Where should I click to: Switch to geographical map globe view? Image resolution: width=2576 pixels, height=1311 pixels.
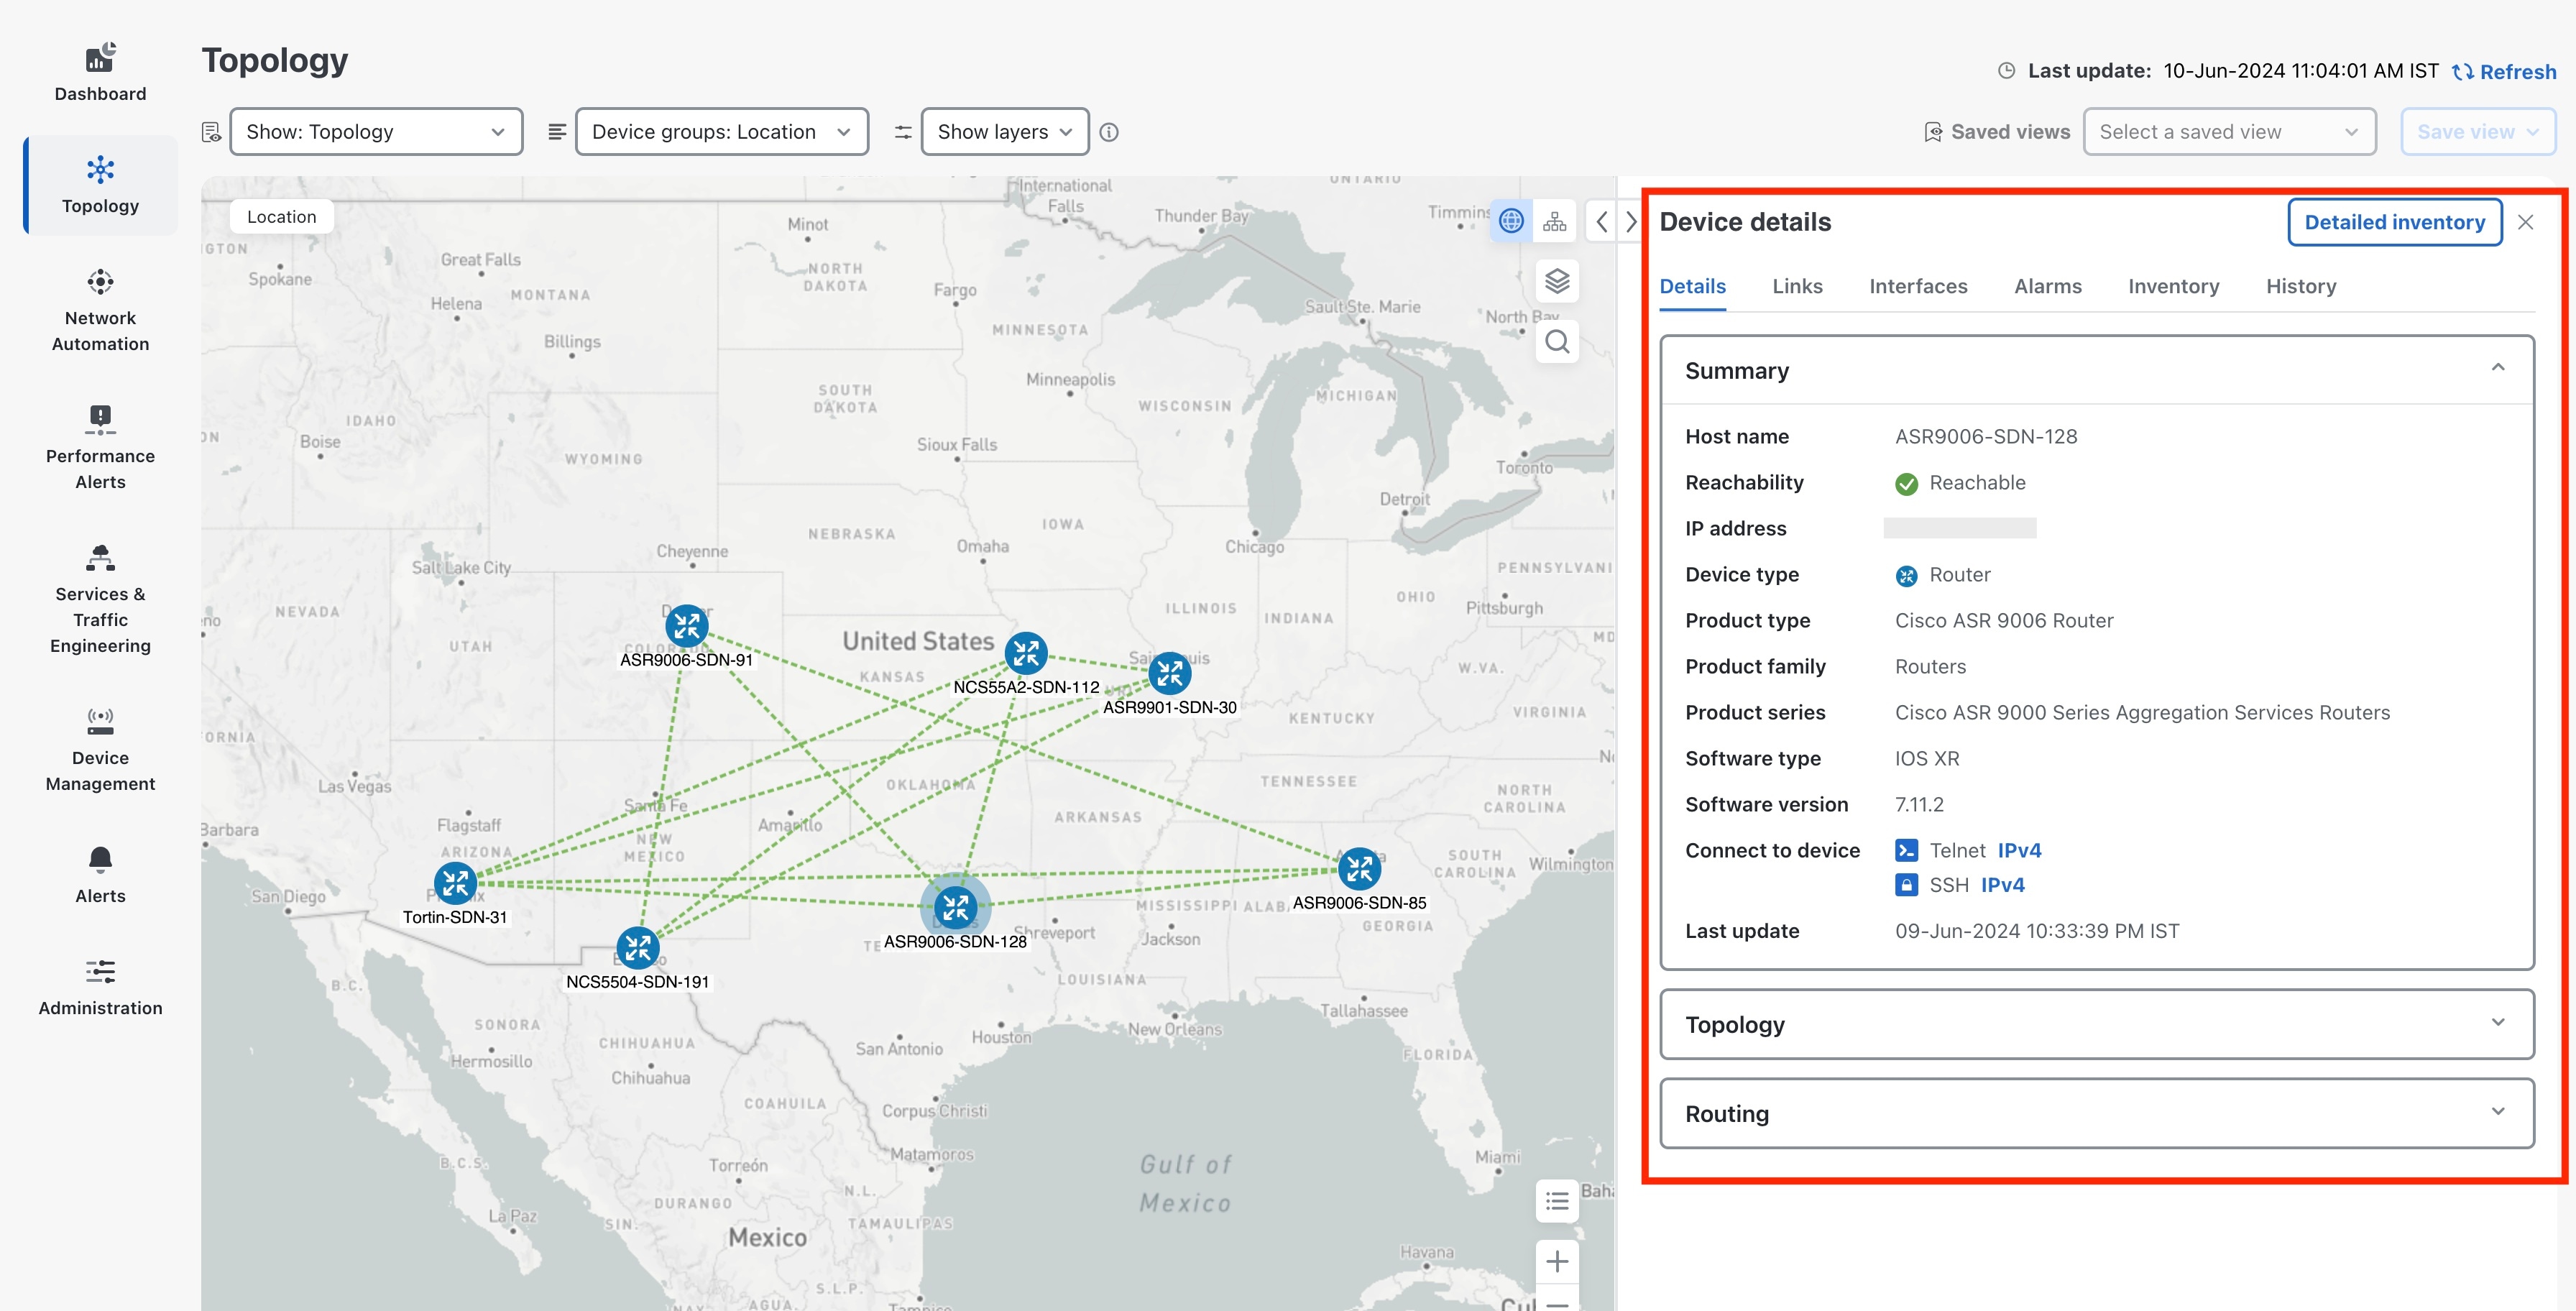[x=1511, y=221]
